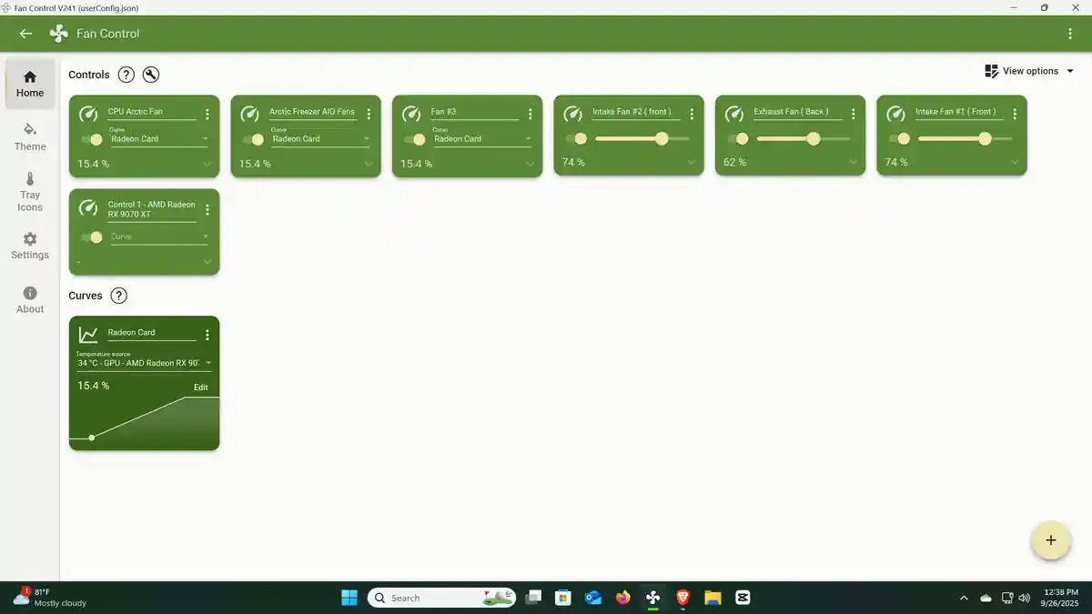
Task: Toggle the Control 1 AMD Radeon switch
Action: pyautogui.click(x=92, y=237)
